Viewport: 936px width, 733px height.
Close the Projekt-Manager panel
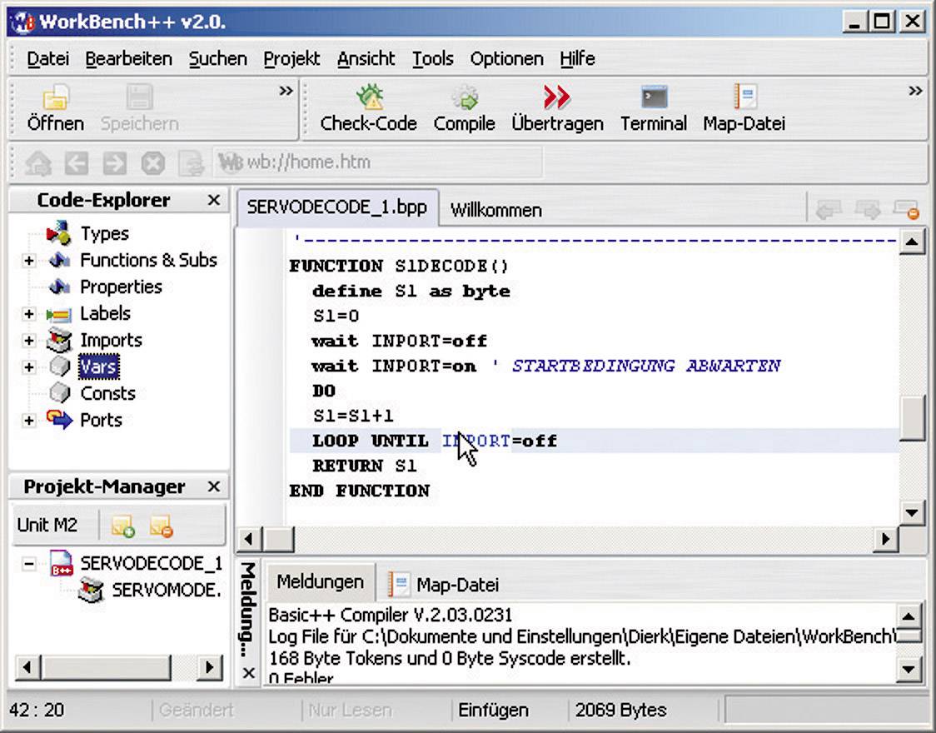tap(214, 486)
